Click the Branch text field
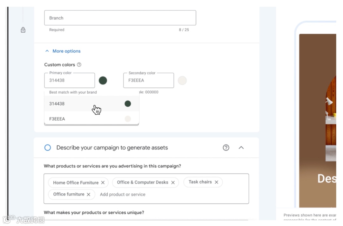This screenshot has width=343, height=226. click(120, 18)
